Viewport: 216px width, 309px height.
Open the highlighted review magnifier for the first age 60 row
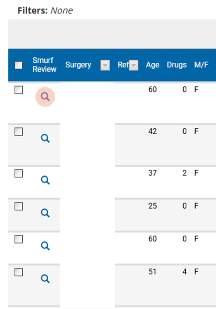click(x=45, y=97)
